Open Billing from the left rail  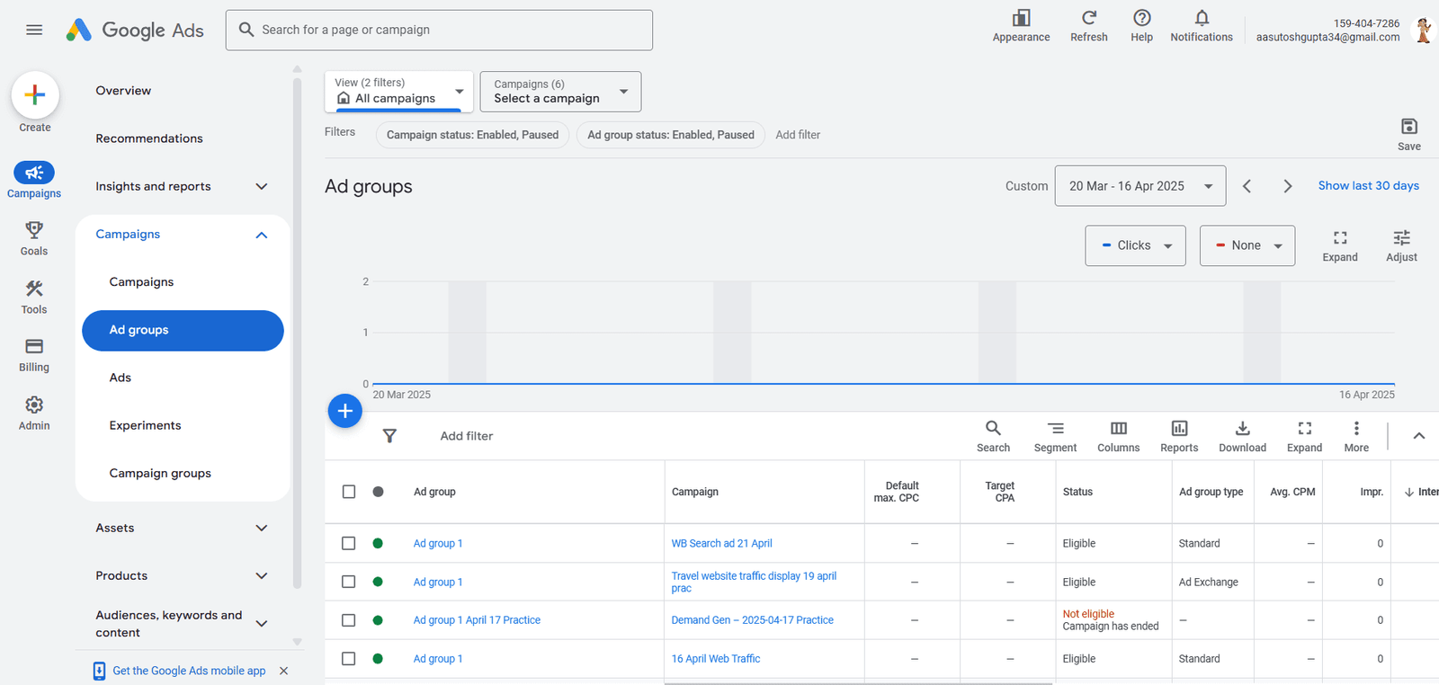point(34,354)
